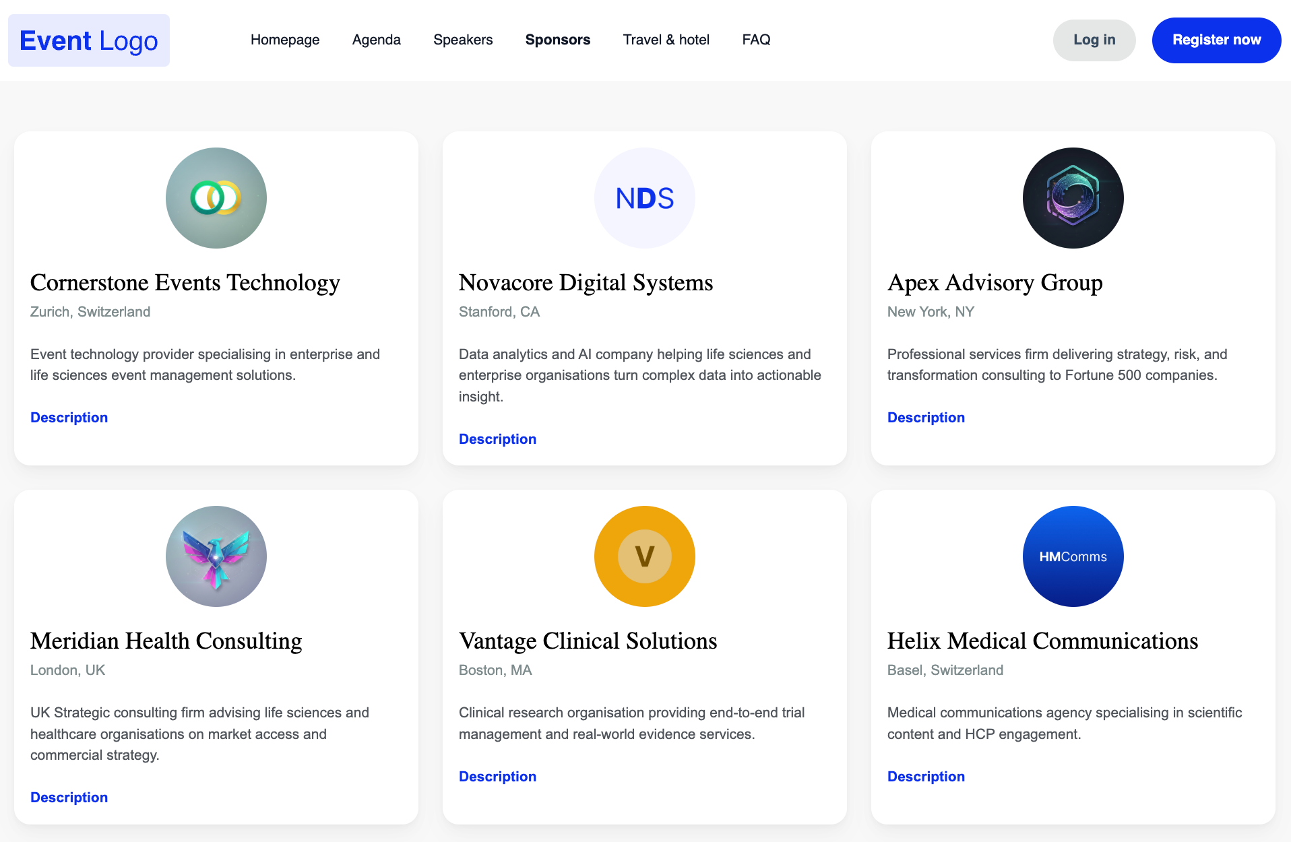Click the NDS logo of Novacore Digital Systems
1291x842 pixels.
tap(645, 198)
